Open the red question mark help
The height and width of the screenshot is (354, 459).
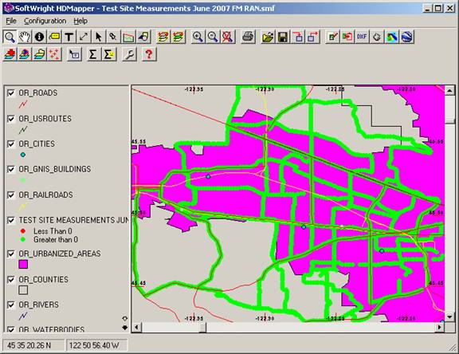(149, 54)
